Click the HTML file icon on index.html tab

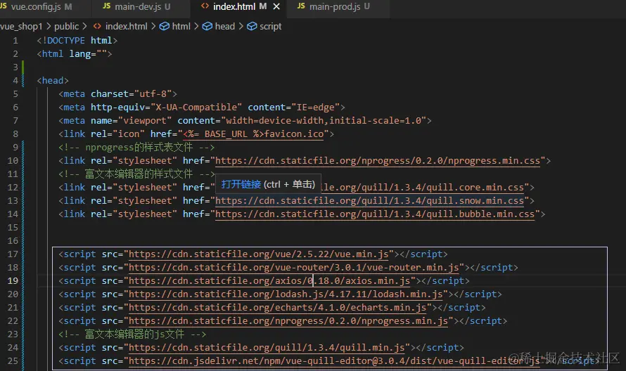(205, 6)
